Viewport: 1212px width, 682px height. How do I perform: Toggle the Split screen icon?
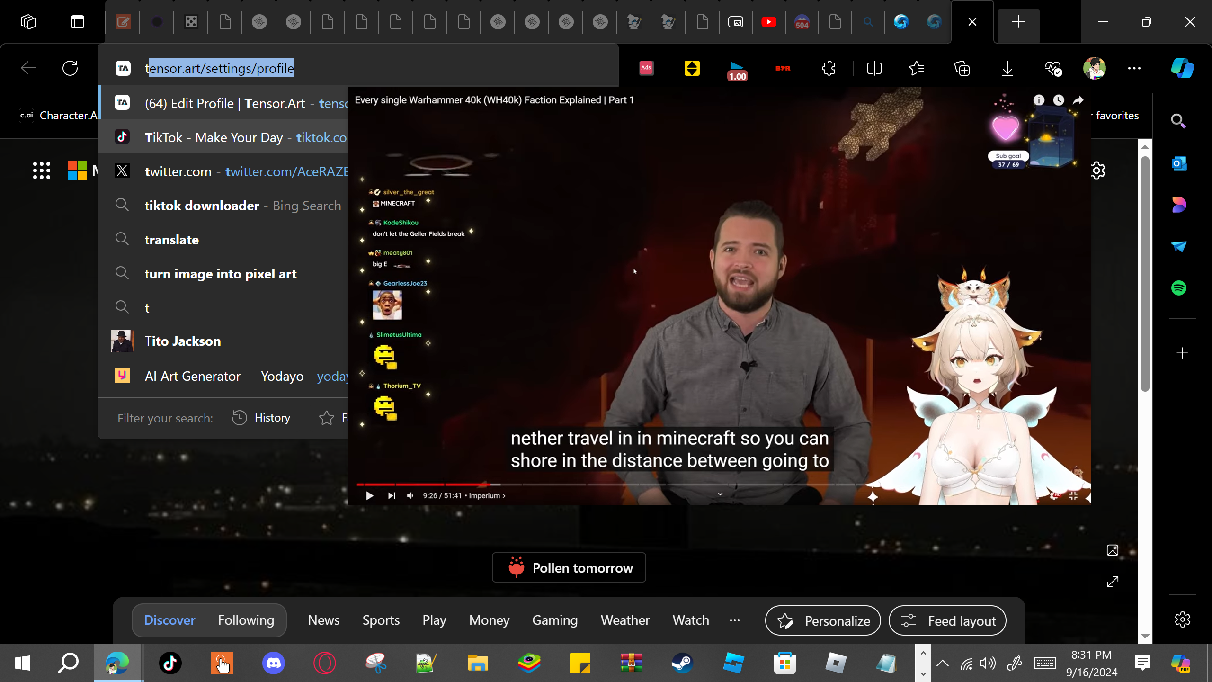[x=874, y=69]
